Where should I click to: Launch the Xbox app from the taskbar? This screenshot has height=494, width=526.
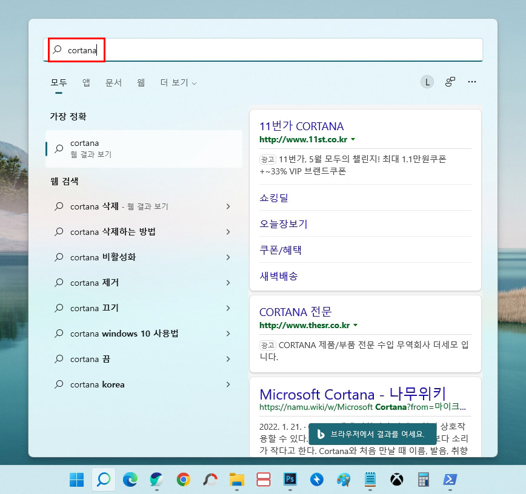point(396,479)
